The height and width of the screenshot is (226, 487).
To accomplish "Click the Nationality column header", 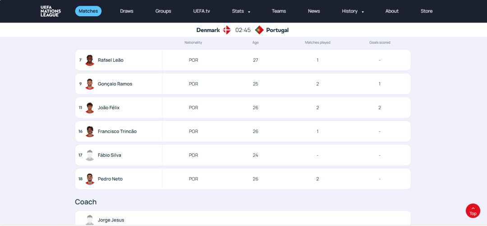I will 193,42.
